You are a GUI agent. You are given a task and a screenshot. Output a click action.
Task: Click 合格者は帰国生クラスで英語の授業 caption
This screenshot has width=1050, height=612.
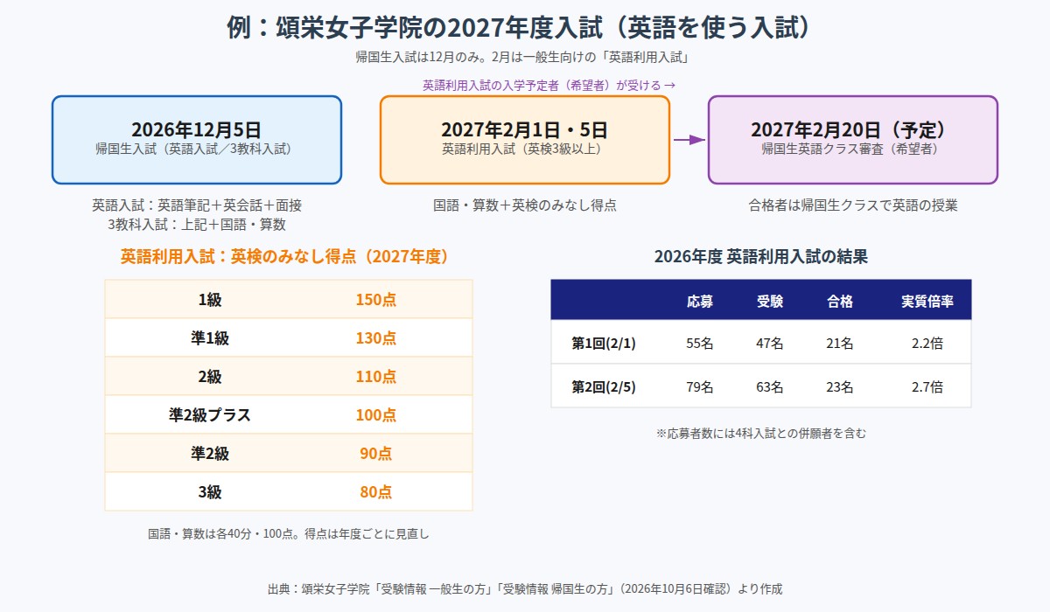pyautogui.click(x=853, y=205)
